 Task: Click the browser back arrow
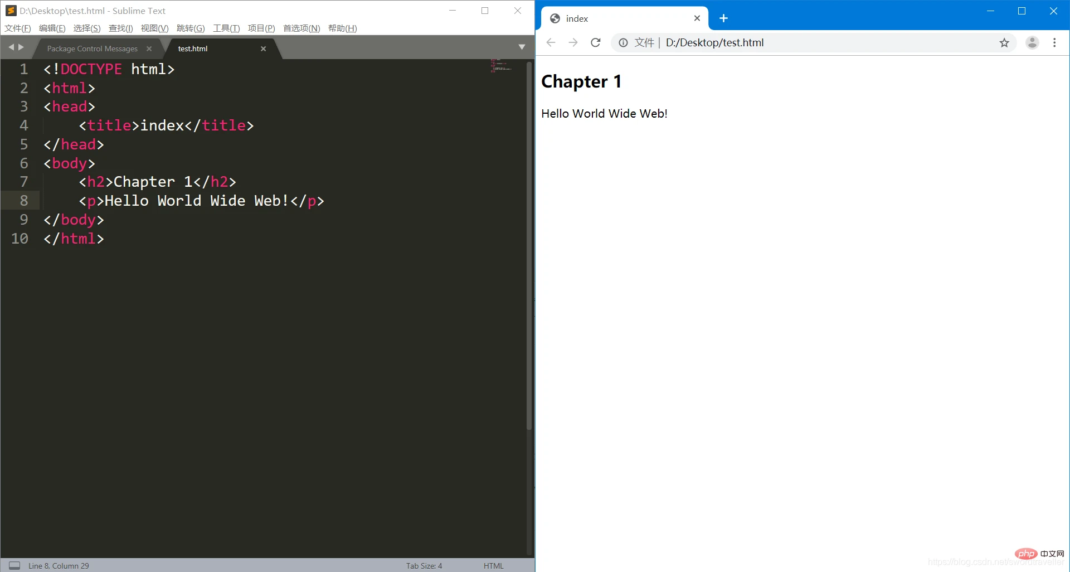551,43
